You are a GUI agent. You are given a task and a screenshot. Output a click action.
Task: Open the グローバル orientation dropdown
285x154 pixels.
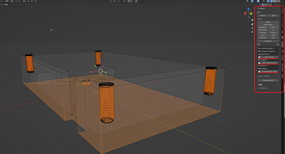coord(115,1)
